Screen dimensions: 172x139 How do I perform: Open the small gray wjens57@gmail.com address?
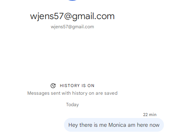(x=72, y=27)
